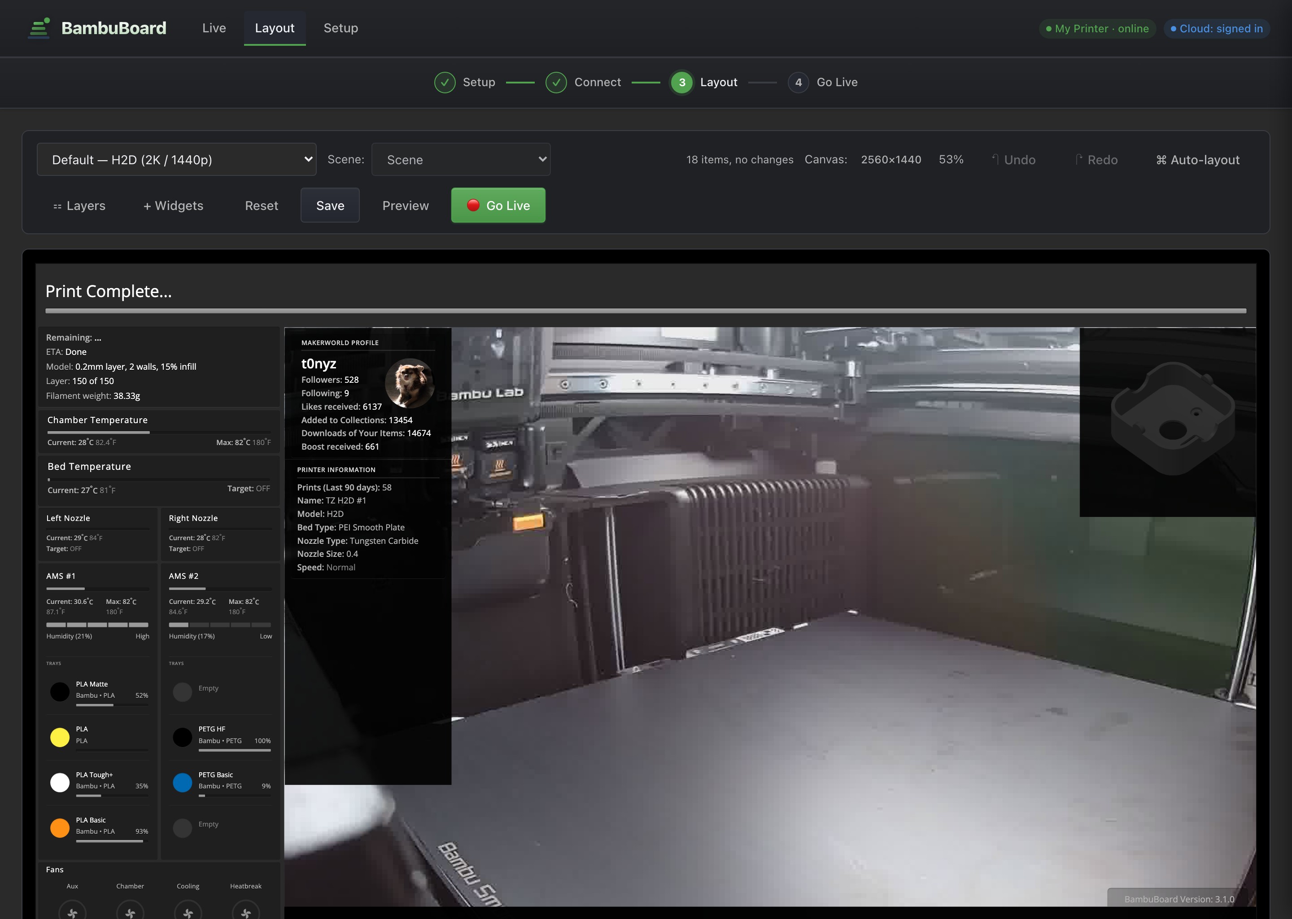Select the Aux fan icon
Image resolution: width=1292 pixels, height=919 pixels.
coord(72,910)
